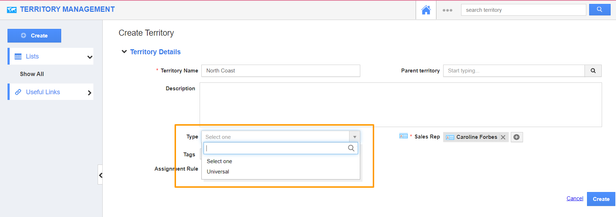Open Show All in sidebar
This screenshot has height=217, width=616.
point(32,74)
